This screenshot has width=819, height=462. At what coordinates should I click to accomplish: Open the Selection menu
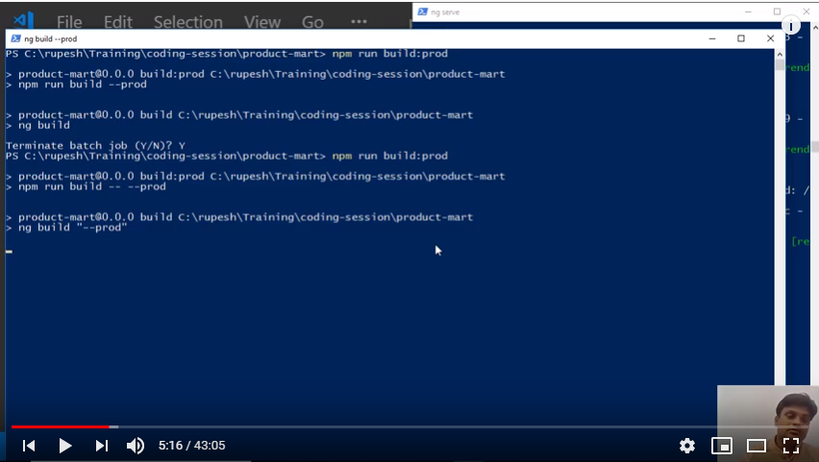[187, 21]
